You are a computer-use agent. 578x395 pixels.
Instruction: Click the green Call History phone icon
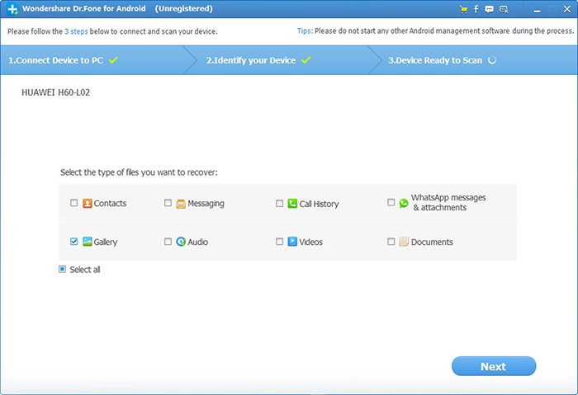click(x=292, y=203)
